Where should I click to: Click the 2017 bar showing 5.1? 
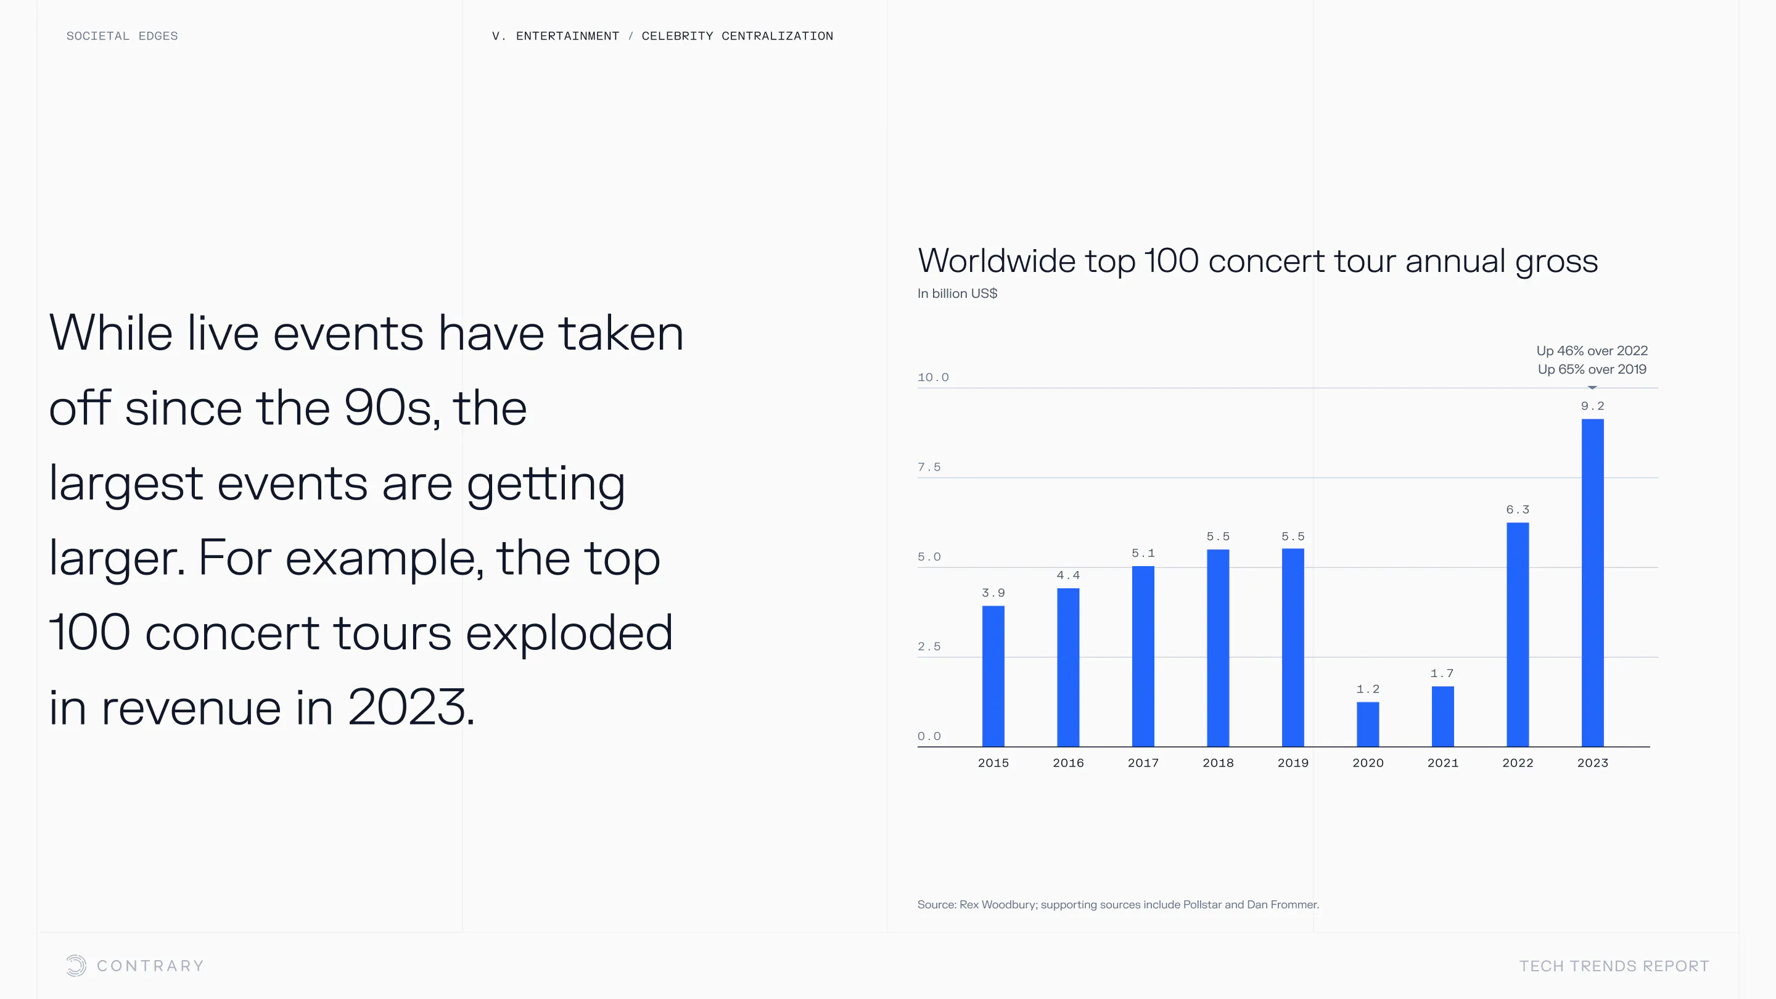[x=1143, y=655]
